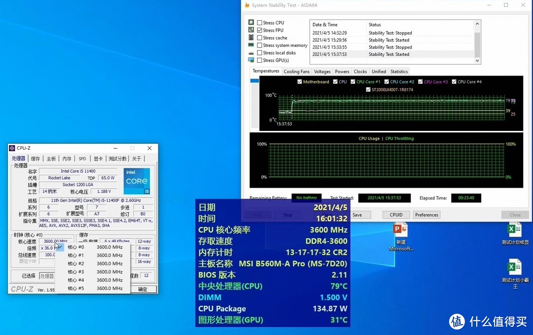Toggle the CPU Core #3 checkbox
This screenshot has width=533, height=335.
click(x=420, y=82)
